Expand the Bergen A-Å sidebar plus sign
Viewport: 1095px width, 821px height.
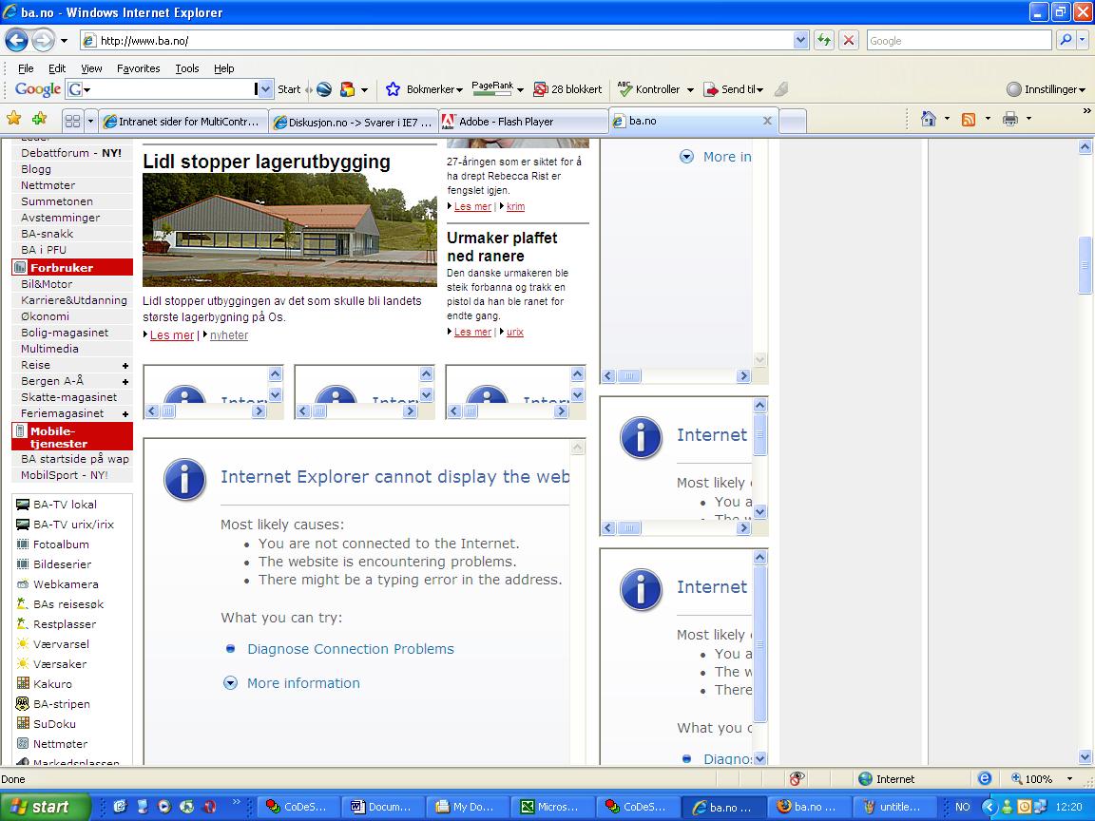coord(125,382)
